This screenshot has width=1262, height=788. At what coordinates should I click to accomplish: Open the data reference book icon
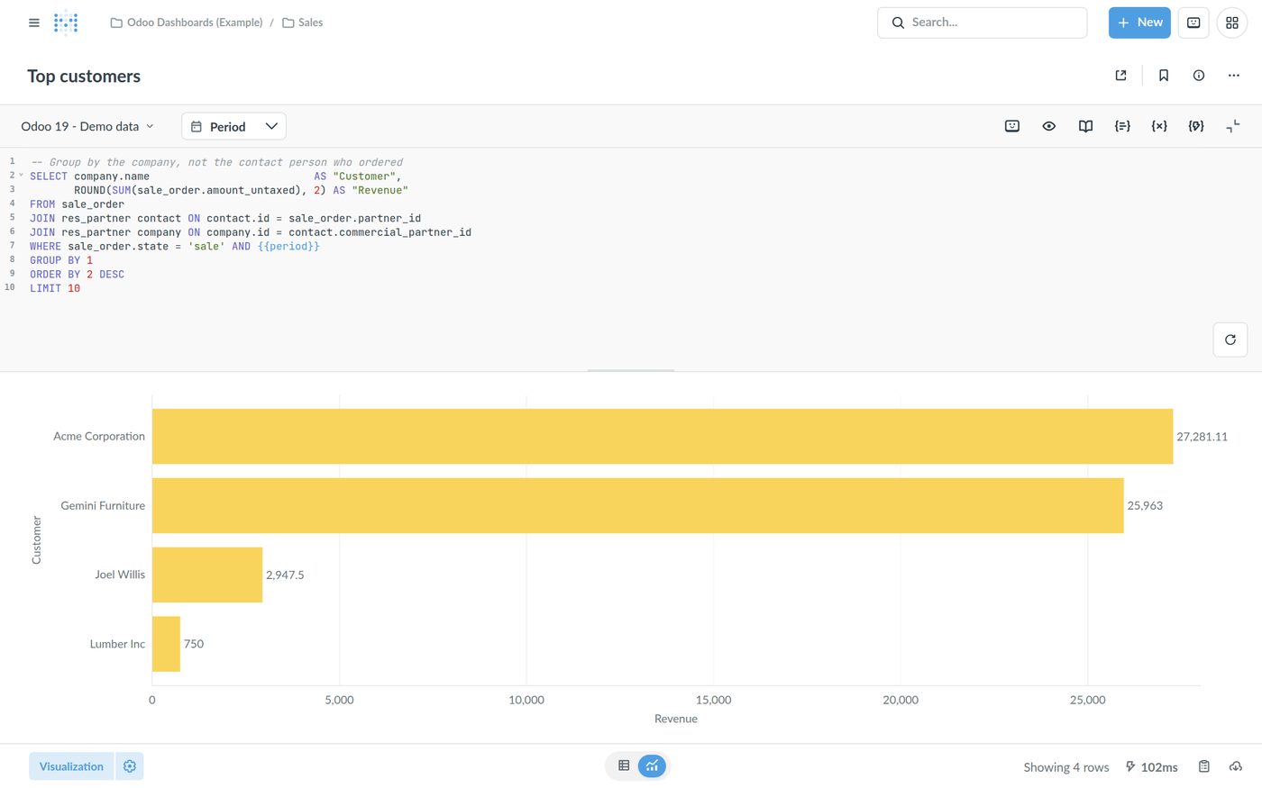click(x=1086, y=126)
